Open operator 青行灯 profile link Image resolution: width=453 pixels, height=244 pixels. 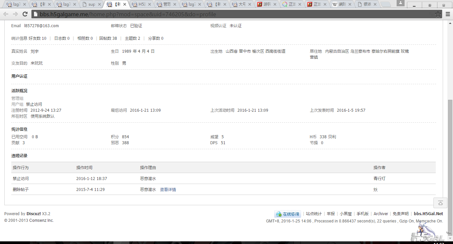coord(379,179)
